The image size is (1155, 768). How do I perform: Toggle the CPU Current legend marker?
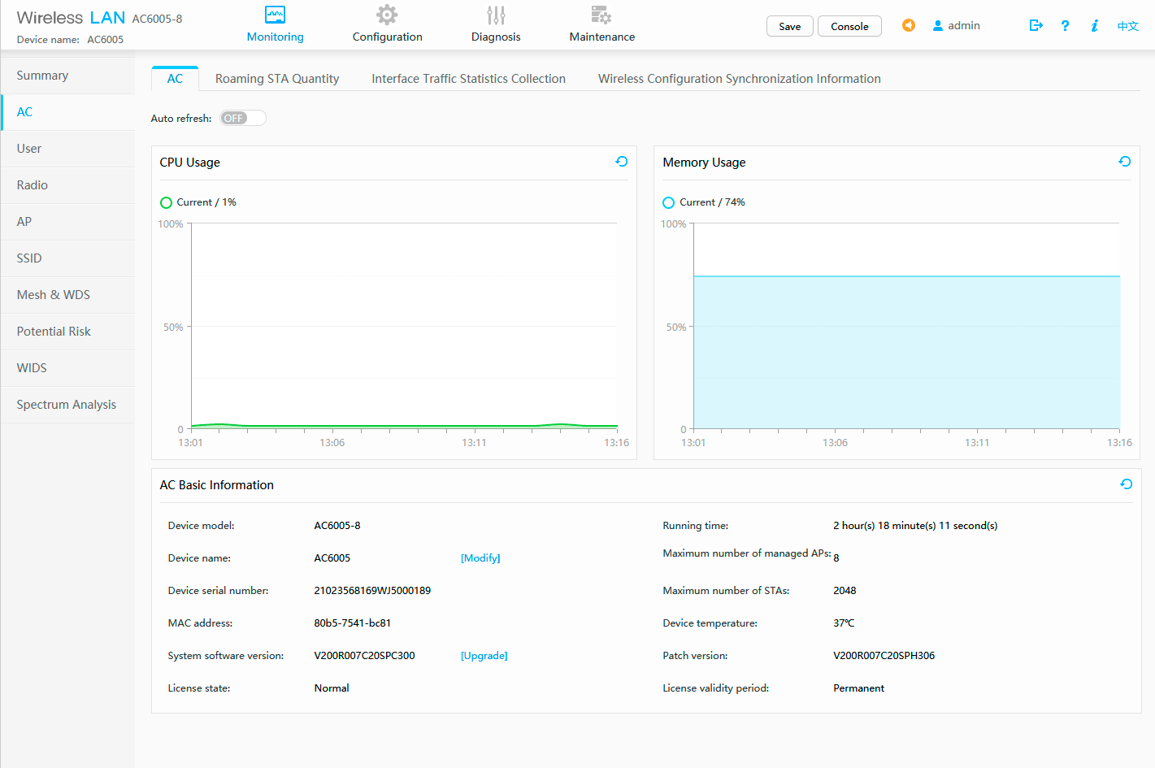tap(167, 202)
